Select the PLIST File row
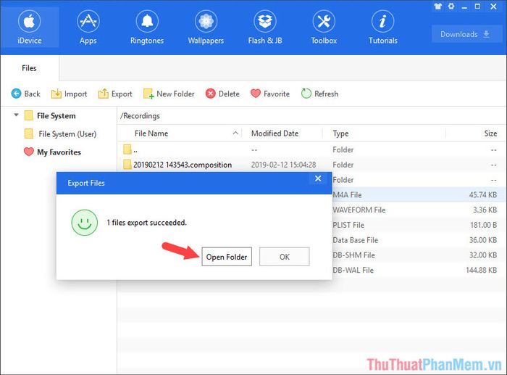The width and height of the screenshot is (507, 375). point(419,225)
